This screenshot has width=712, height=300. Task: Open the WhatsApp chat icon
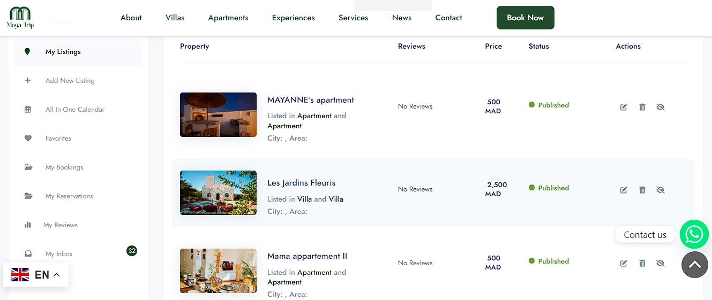click(694, 234)
